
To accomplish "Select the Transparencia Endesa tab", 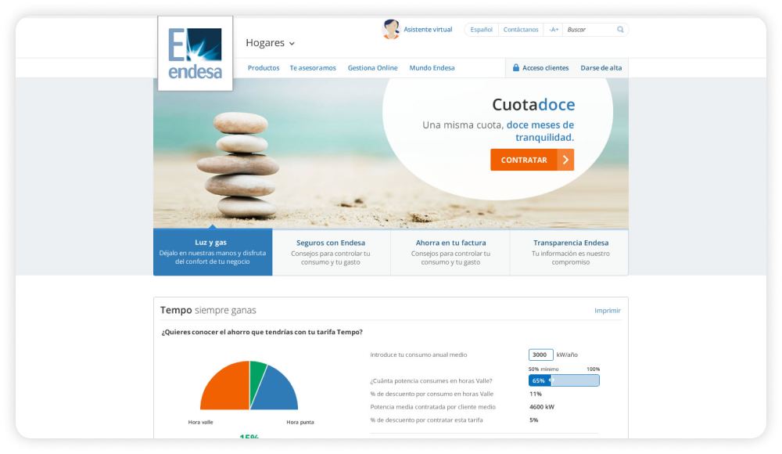I will [x=569, y=252].
